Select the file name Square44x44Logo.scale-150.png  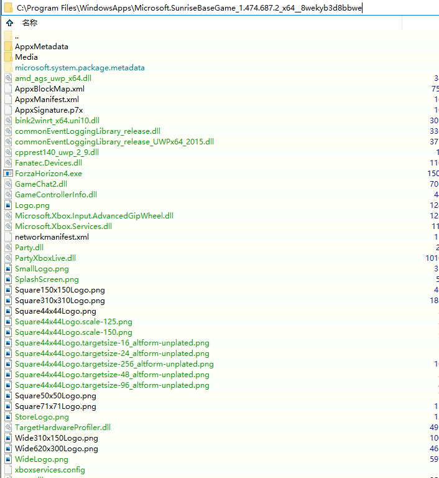[x=74, y=332]
